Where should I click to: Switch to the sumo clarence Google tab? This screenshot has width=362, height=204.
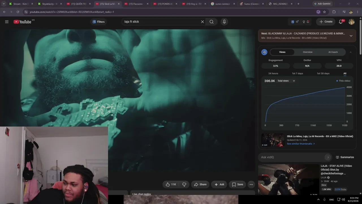point(222,4)
